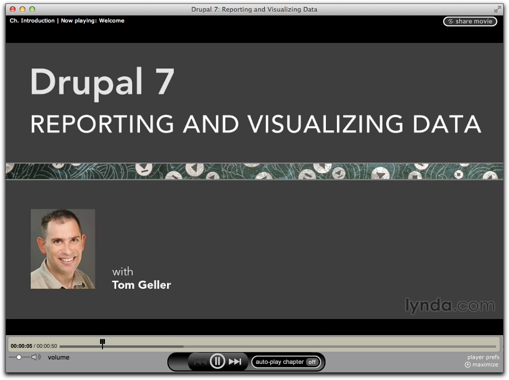Close the player window with red button
Screen dimensions: 509x380
coord(13,9)
